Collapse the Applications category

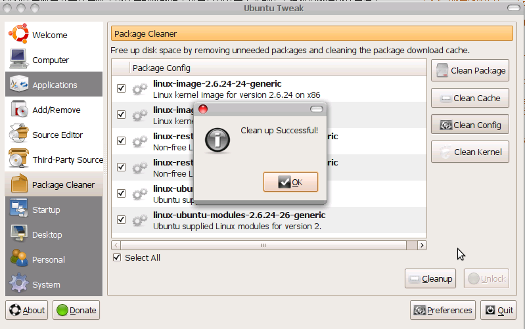(54, 84)
